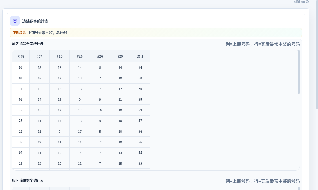Click #15 value 14 in row 25
This screenshot has width=318, height=190.
pyautogui.click(x=60, y=121)
